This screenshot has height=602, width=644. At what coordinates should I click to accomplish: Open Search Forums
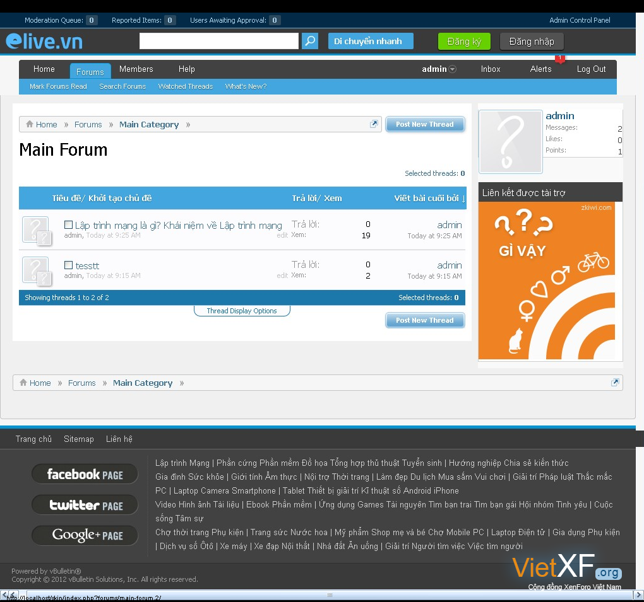point(122,86)
